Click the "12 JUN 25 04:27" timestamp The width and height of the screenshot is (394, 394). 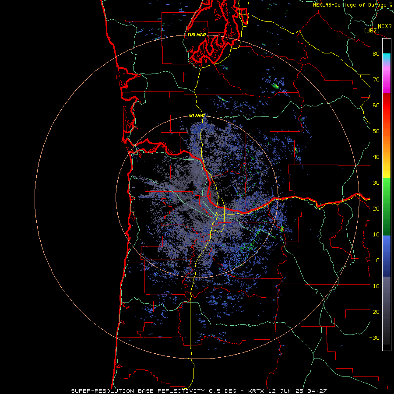click(x=298, y=391)
